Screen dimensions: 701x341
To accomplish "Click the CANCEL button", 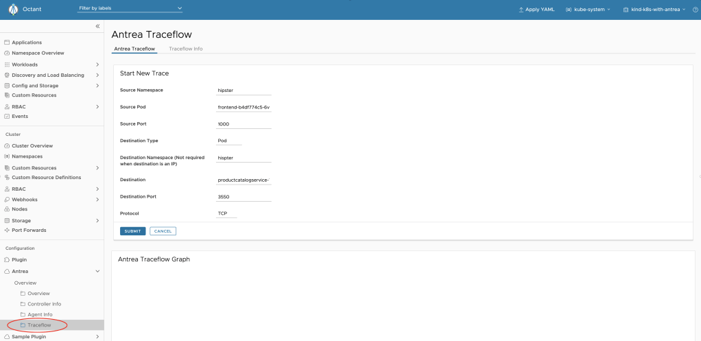I will coord(163,231).
